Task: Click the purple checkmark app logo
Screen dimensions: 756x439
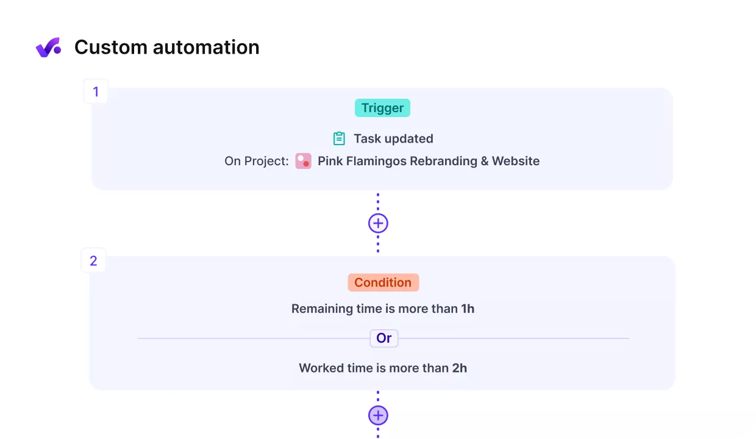Action: point(49,47)
